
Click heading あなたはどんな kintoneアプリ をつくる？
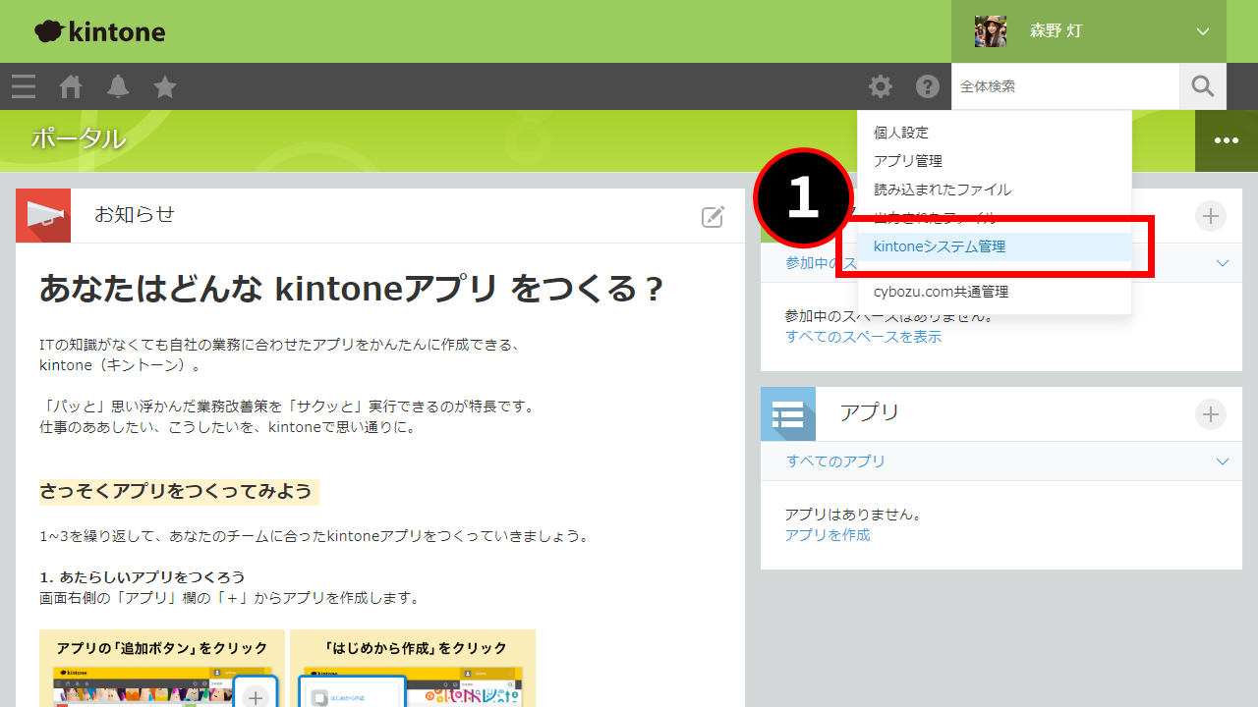pyautogui.click(x=353, y=290)
